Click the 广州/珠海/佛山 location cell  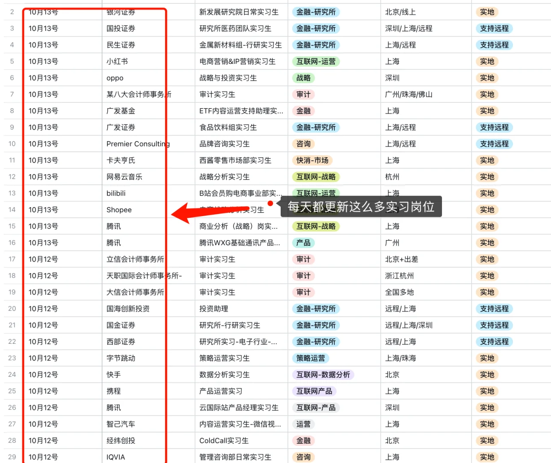coord(426,95)
